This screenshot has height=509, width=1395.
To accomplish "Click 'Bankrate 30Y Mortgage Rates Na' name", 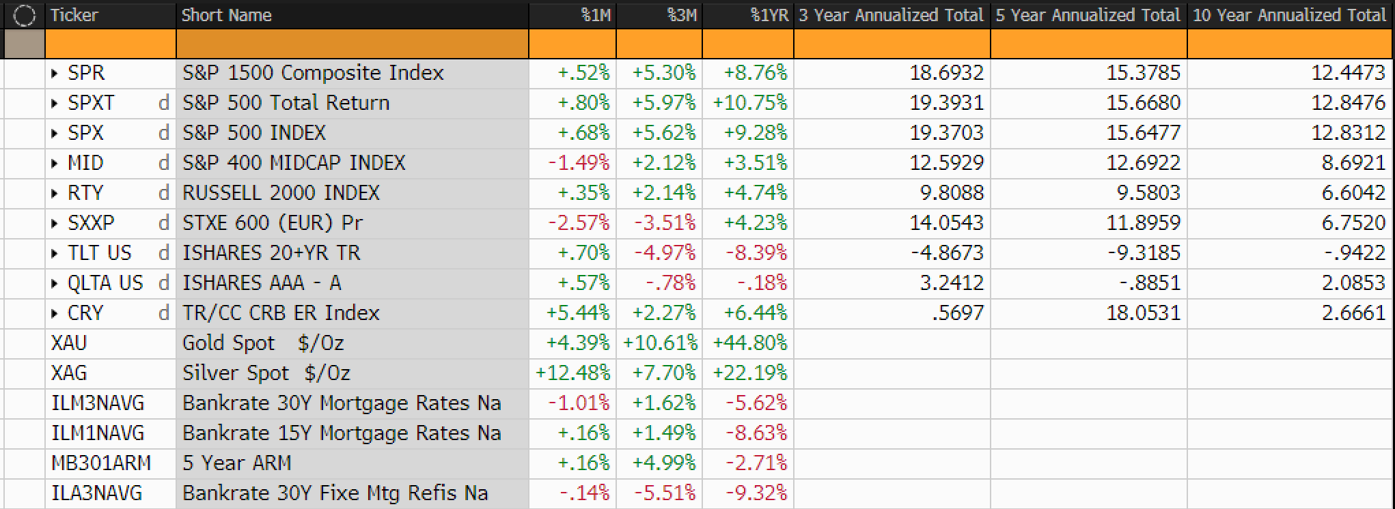I will coord(342,403).
